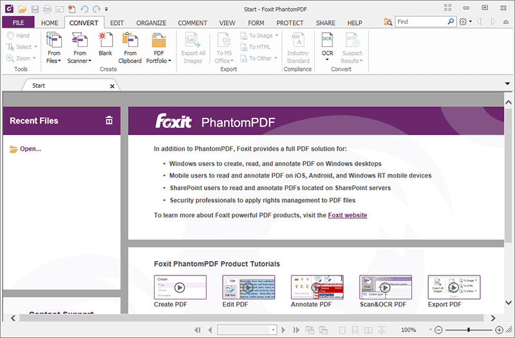Select the Hand tool

18,35
